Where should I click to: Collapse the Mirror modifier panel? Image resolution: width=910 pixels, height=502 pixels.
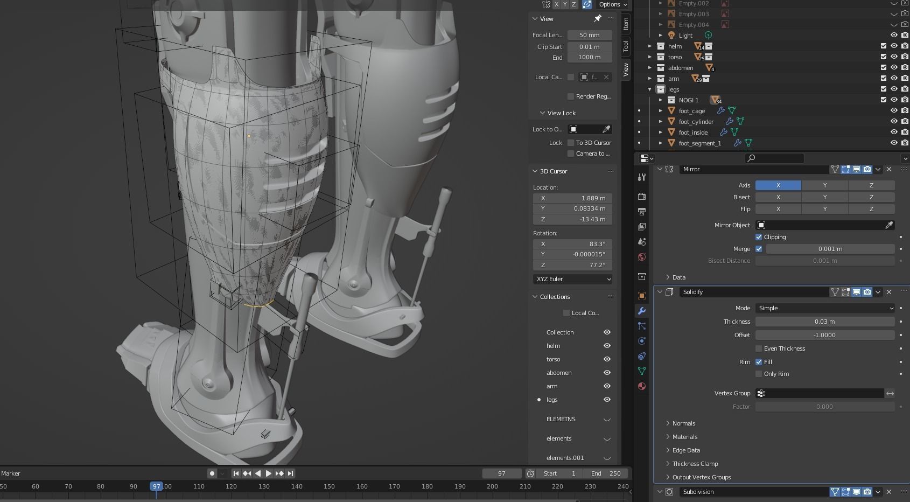coord(660,169)
